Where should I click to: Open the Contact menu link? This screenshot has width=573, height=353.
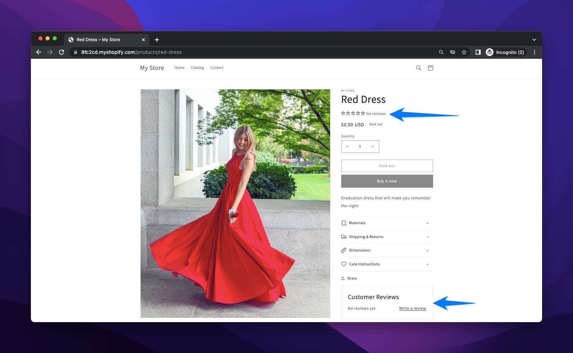pyautogui.click(x=217, y=68)
